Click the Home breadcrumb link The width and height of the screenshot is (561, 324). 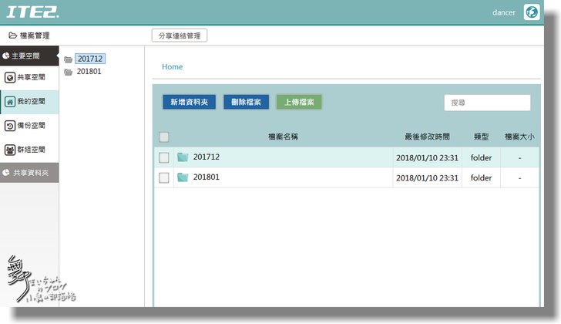[x=172, y=67]
